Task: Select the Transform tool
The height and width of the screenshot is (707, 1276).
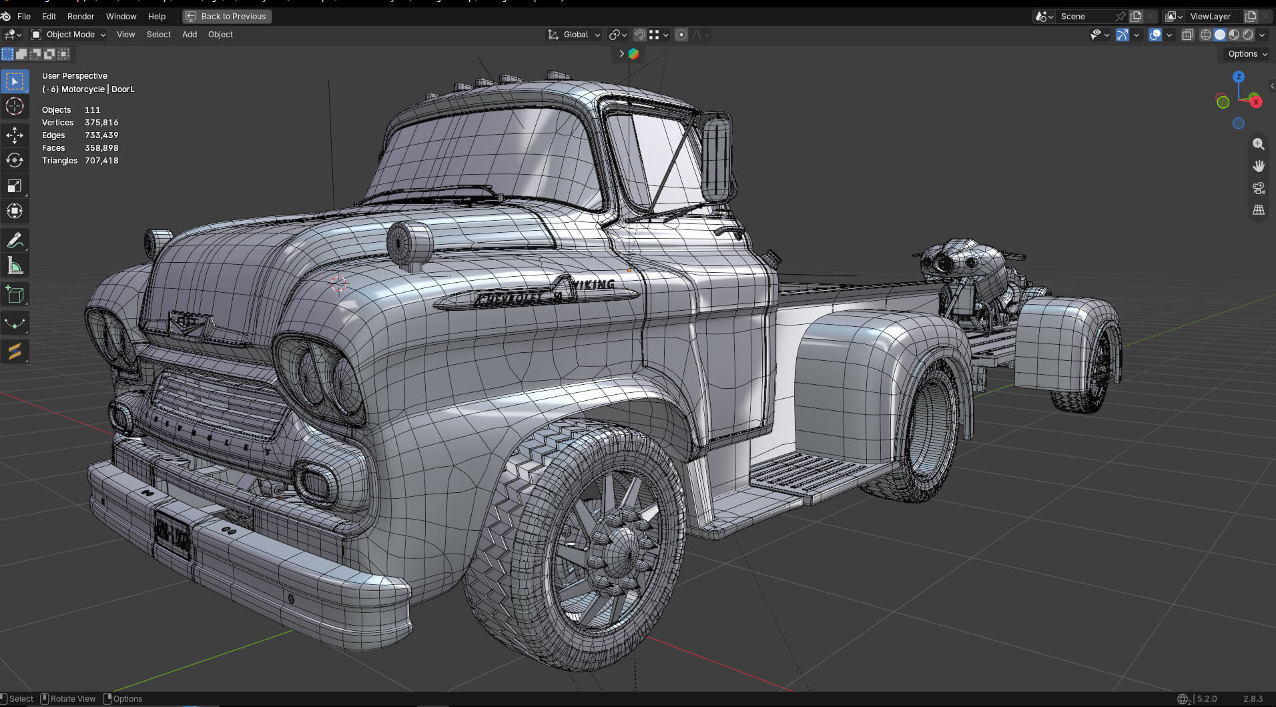Action: point(15,211)
